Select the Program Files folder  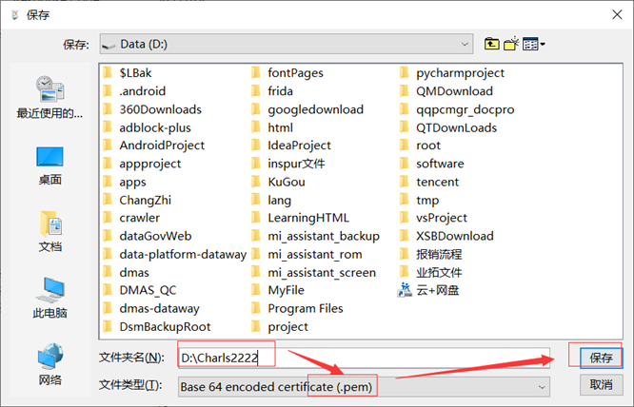(x=298, y=308)
